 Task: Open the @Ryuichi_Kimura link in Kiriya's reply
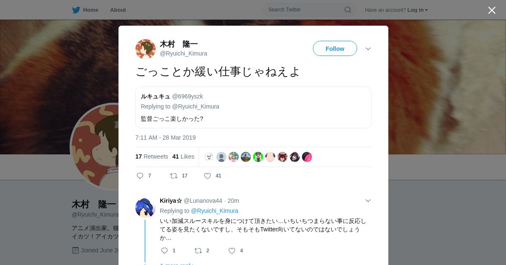tap(215, 211)
